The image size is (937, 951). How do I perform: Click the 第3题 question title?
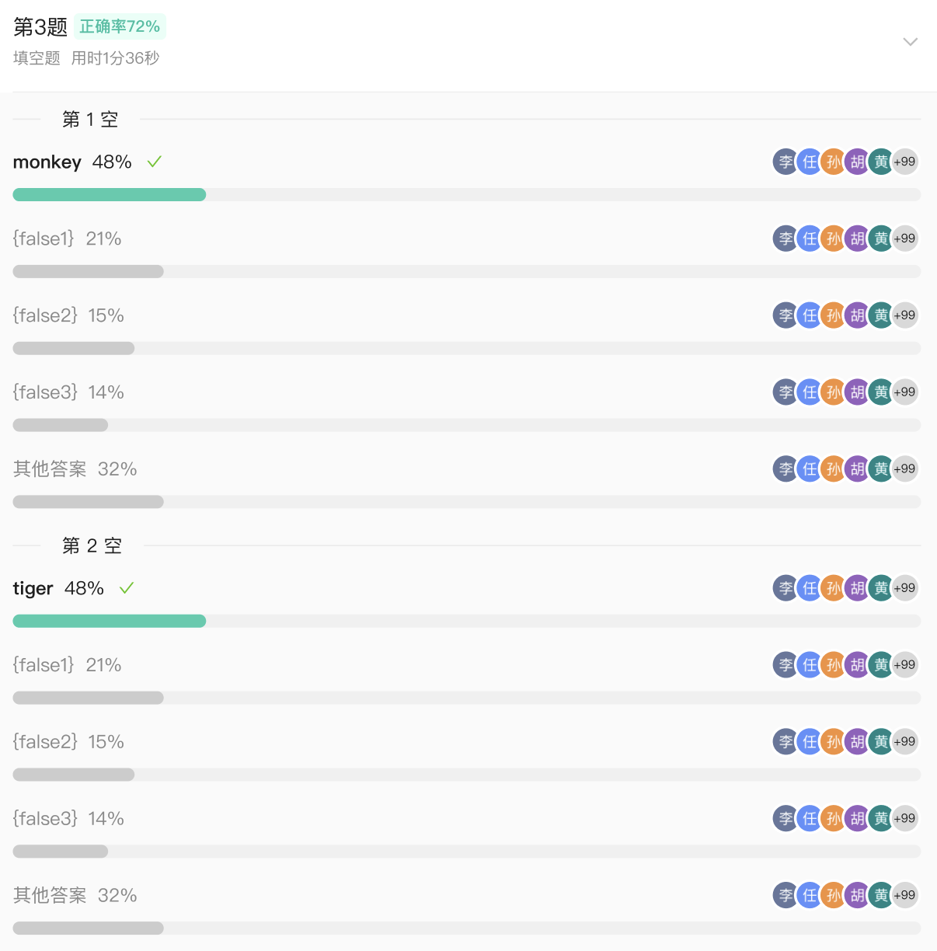pyautogui.click(x=40, y=27)
